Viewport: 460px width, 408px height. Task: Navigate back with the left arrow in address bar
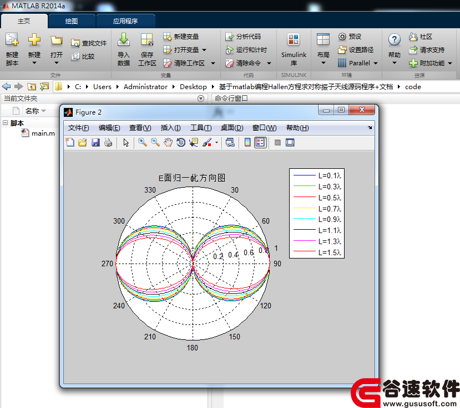(6, 86)
